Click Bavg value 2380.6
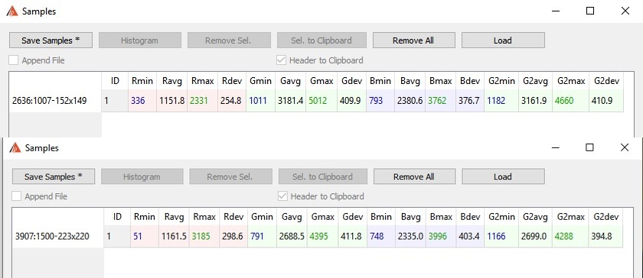643x278 pixels. 410,100
